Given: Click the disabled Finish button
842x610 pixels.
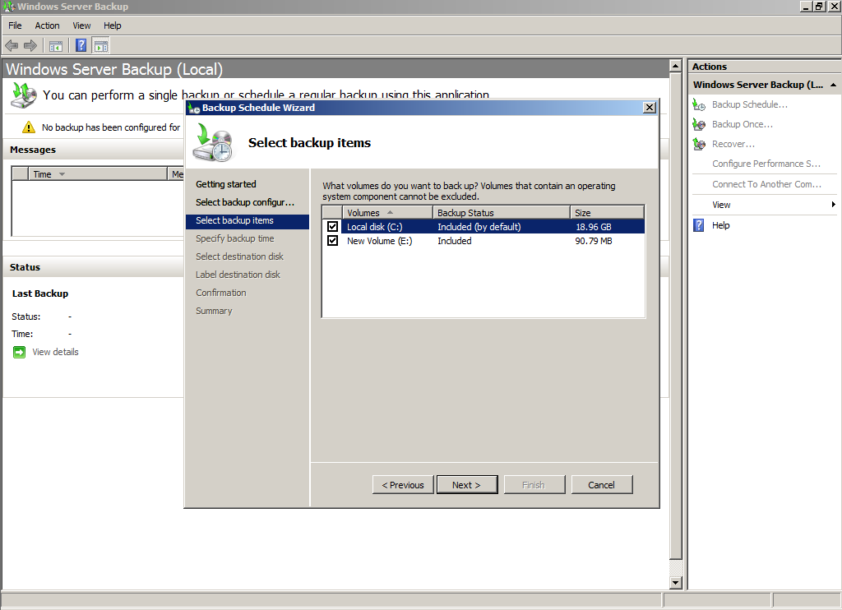Looking at the screenshot, I should tap(534, 485).
